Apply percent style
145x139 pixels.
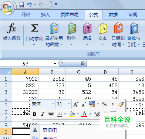click(104, 104)
